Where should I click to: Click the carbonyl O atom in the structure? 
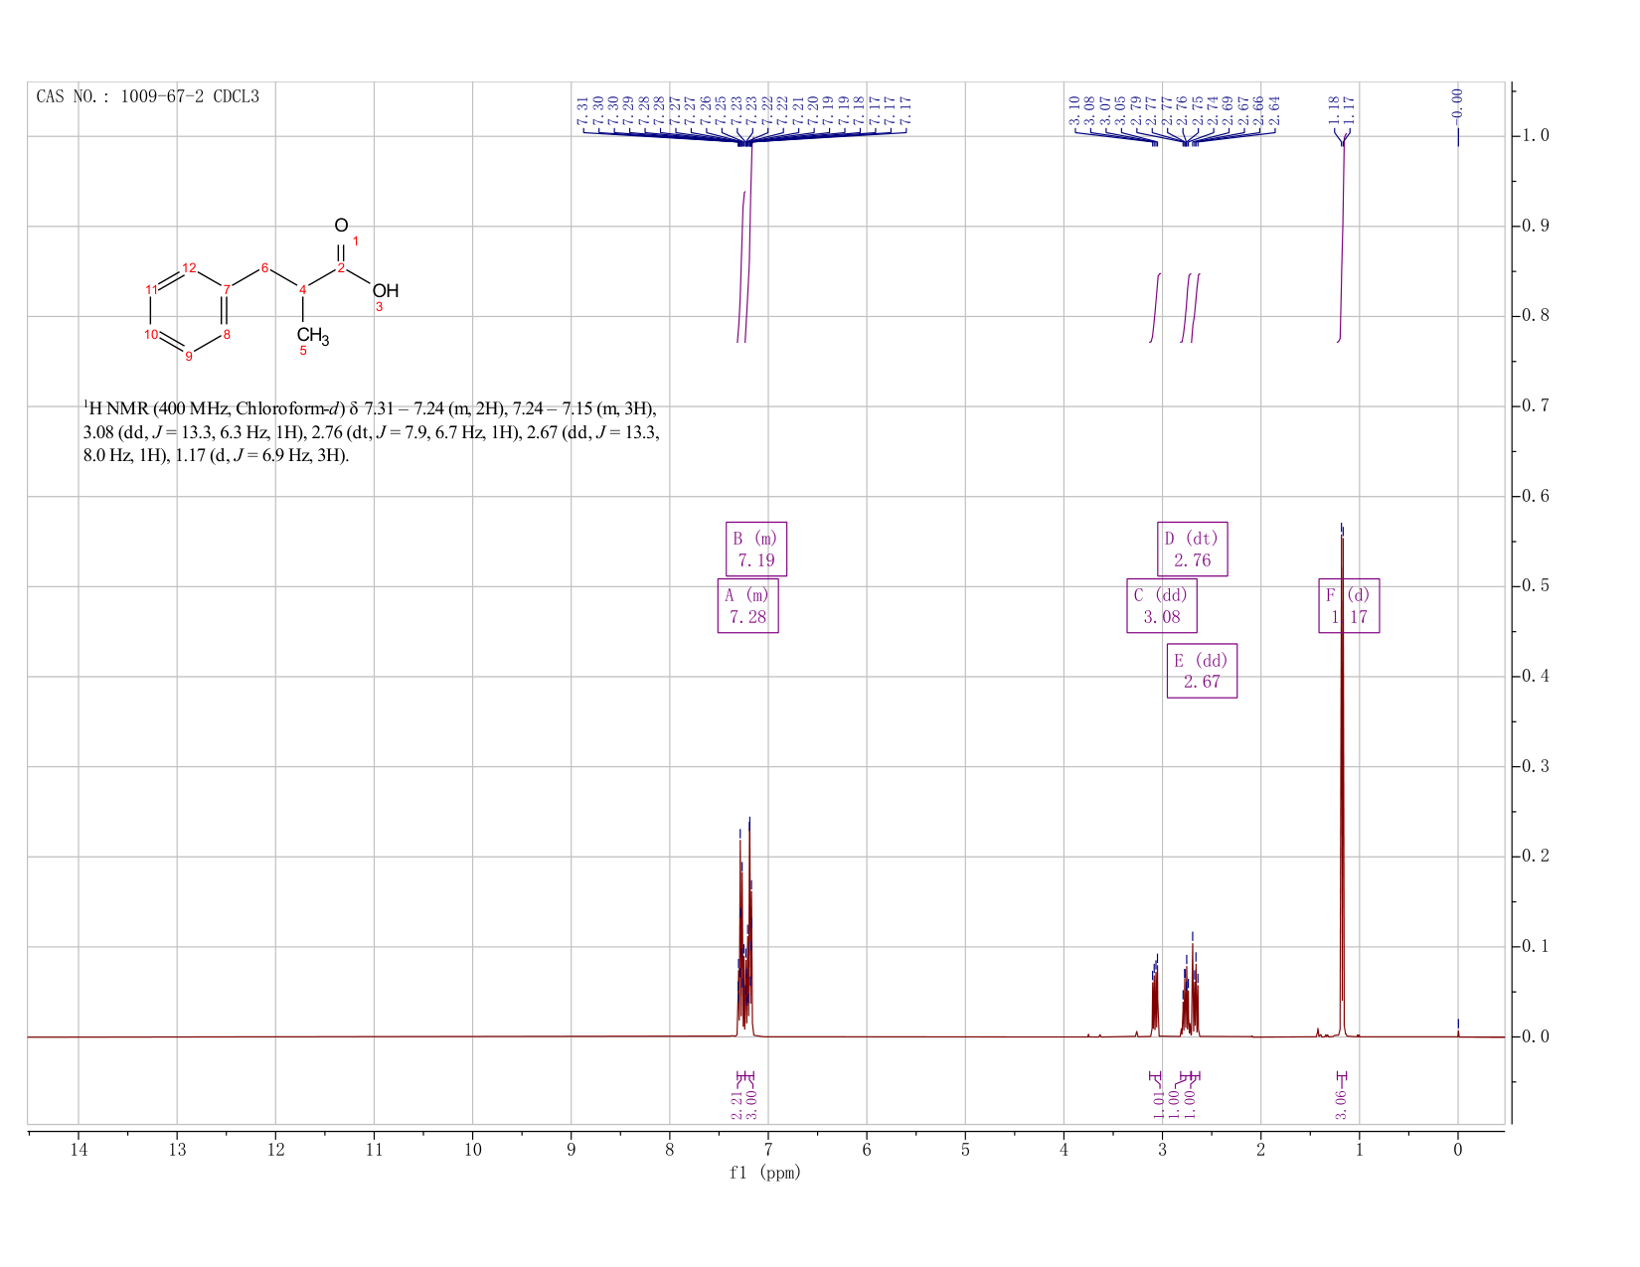(x=341, y=226)
